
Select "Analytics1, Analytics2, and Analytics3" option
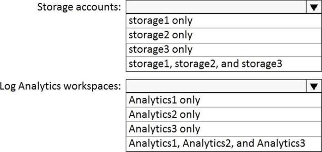(x=217, y=143)
